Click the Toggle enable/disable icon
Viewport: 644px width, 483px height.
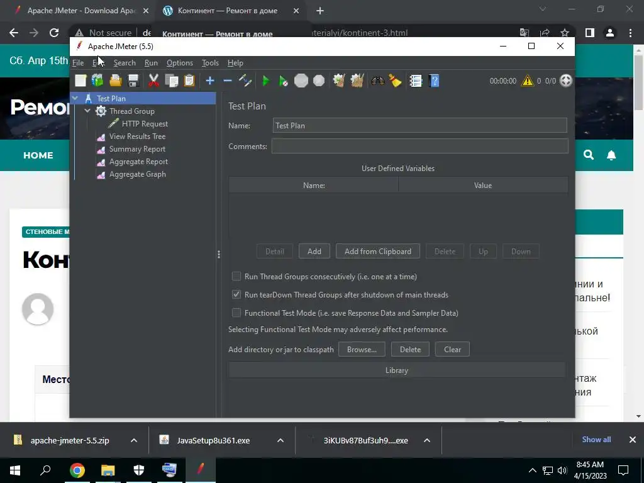(245, 80)
